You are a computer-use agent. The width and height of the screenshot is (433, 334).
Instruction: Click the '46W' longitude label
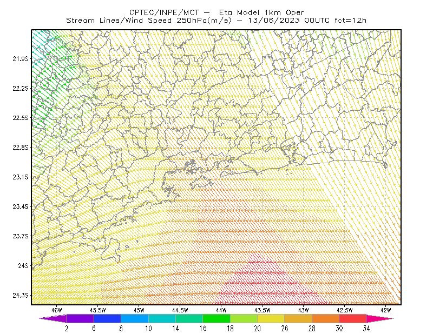pyautogui.click(x=57, y=310)
